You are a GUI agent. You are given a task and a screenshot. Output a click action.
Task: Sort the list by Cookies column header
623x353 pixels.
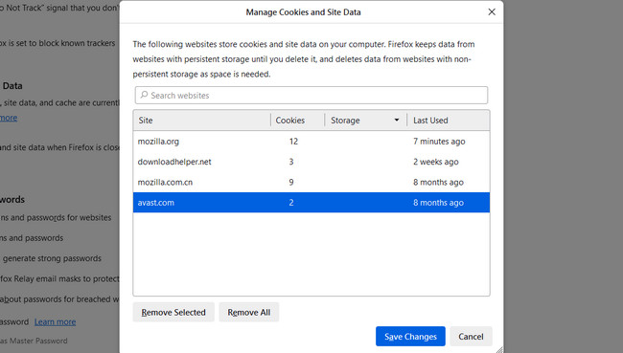click(297, 121)
